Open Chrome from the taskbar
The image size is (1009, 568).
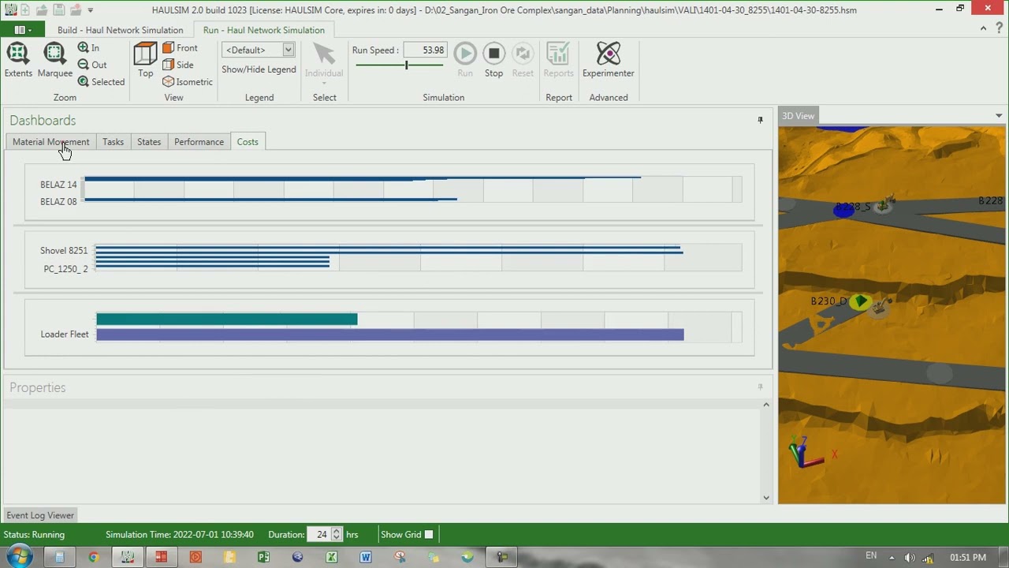pos(94,557)
